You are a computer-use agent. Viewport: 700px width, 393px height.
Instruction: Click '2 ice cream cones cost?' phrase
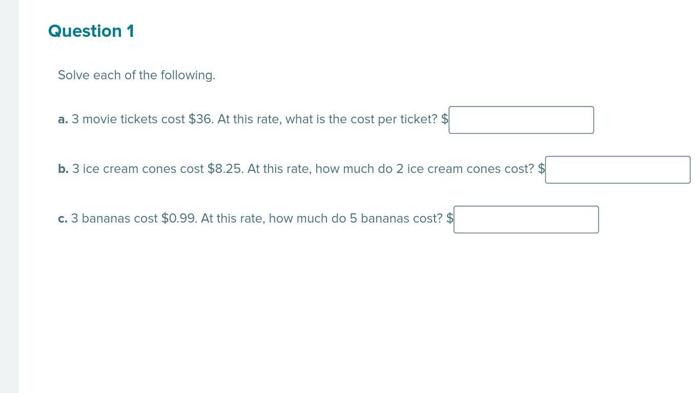pyautogui.click(x=465, y=169)
